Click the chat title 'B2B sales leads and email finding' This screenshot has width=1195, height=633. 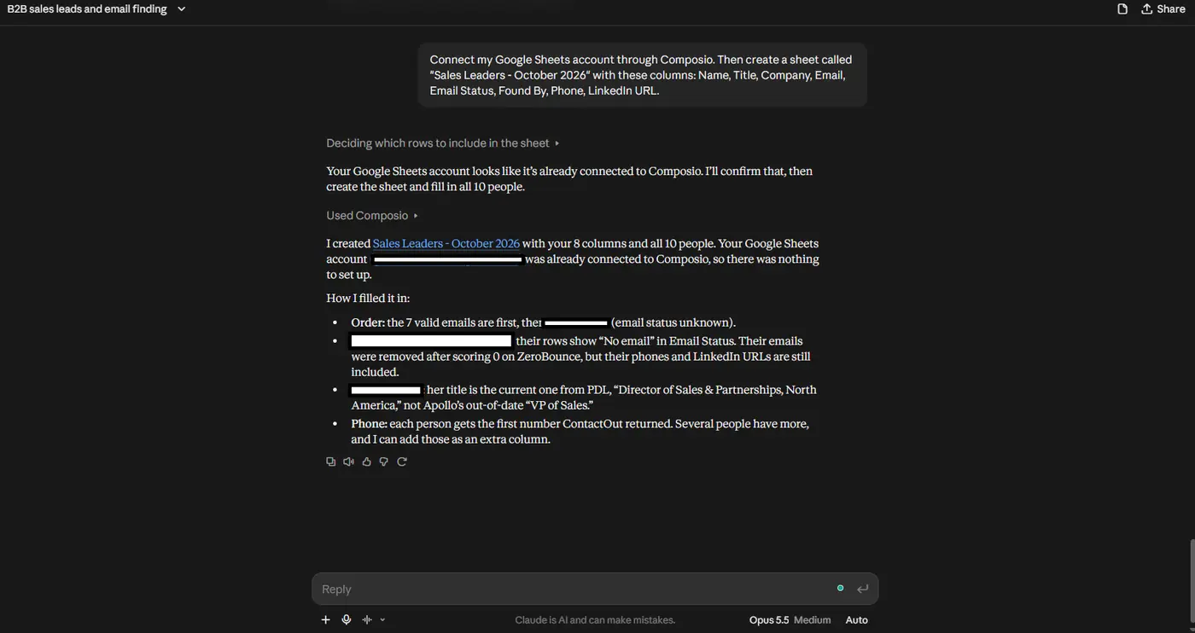tap(87, 9)
